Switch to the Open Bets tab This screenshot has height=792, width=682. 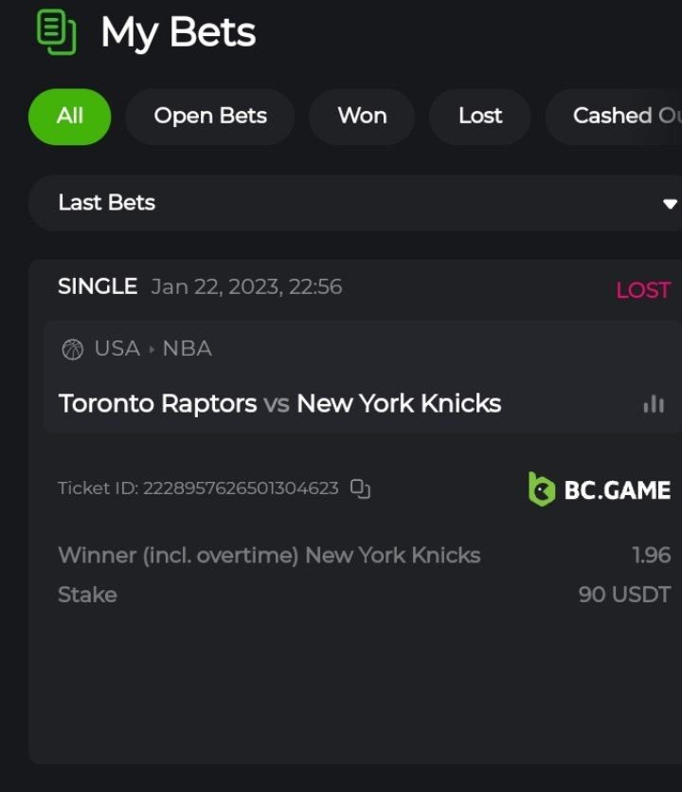point(209,116)
